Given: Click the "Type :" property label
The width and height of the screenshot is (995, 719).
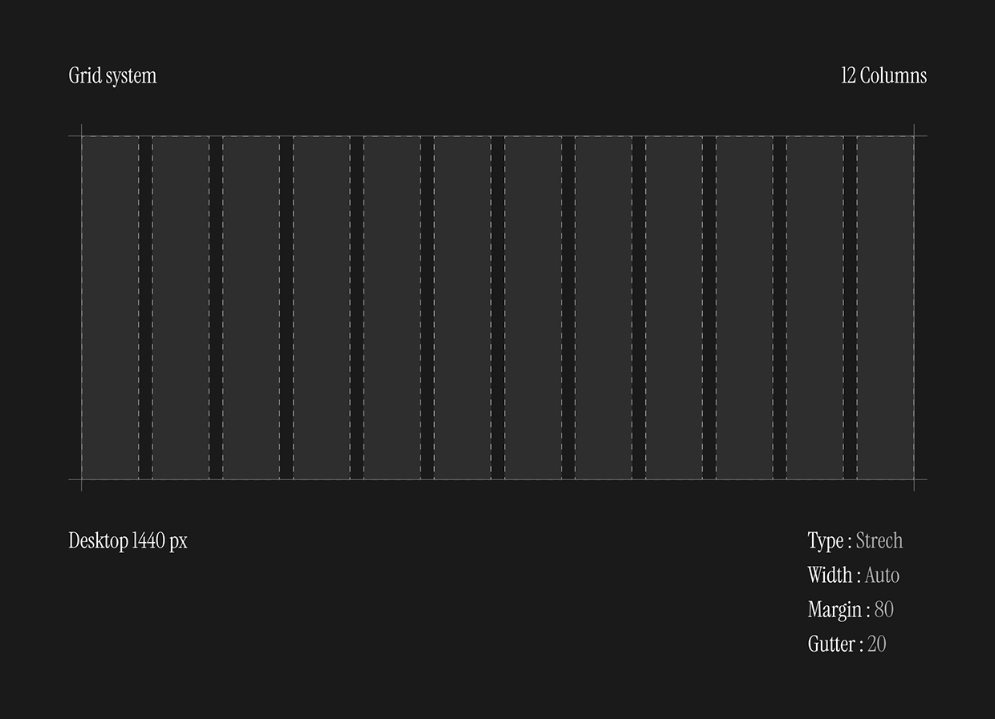Looking at the screenshot, I should tap(829, 541).
